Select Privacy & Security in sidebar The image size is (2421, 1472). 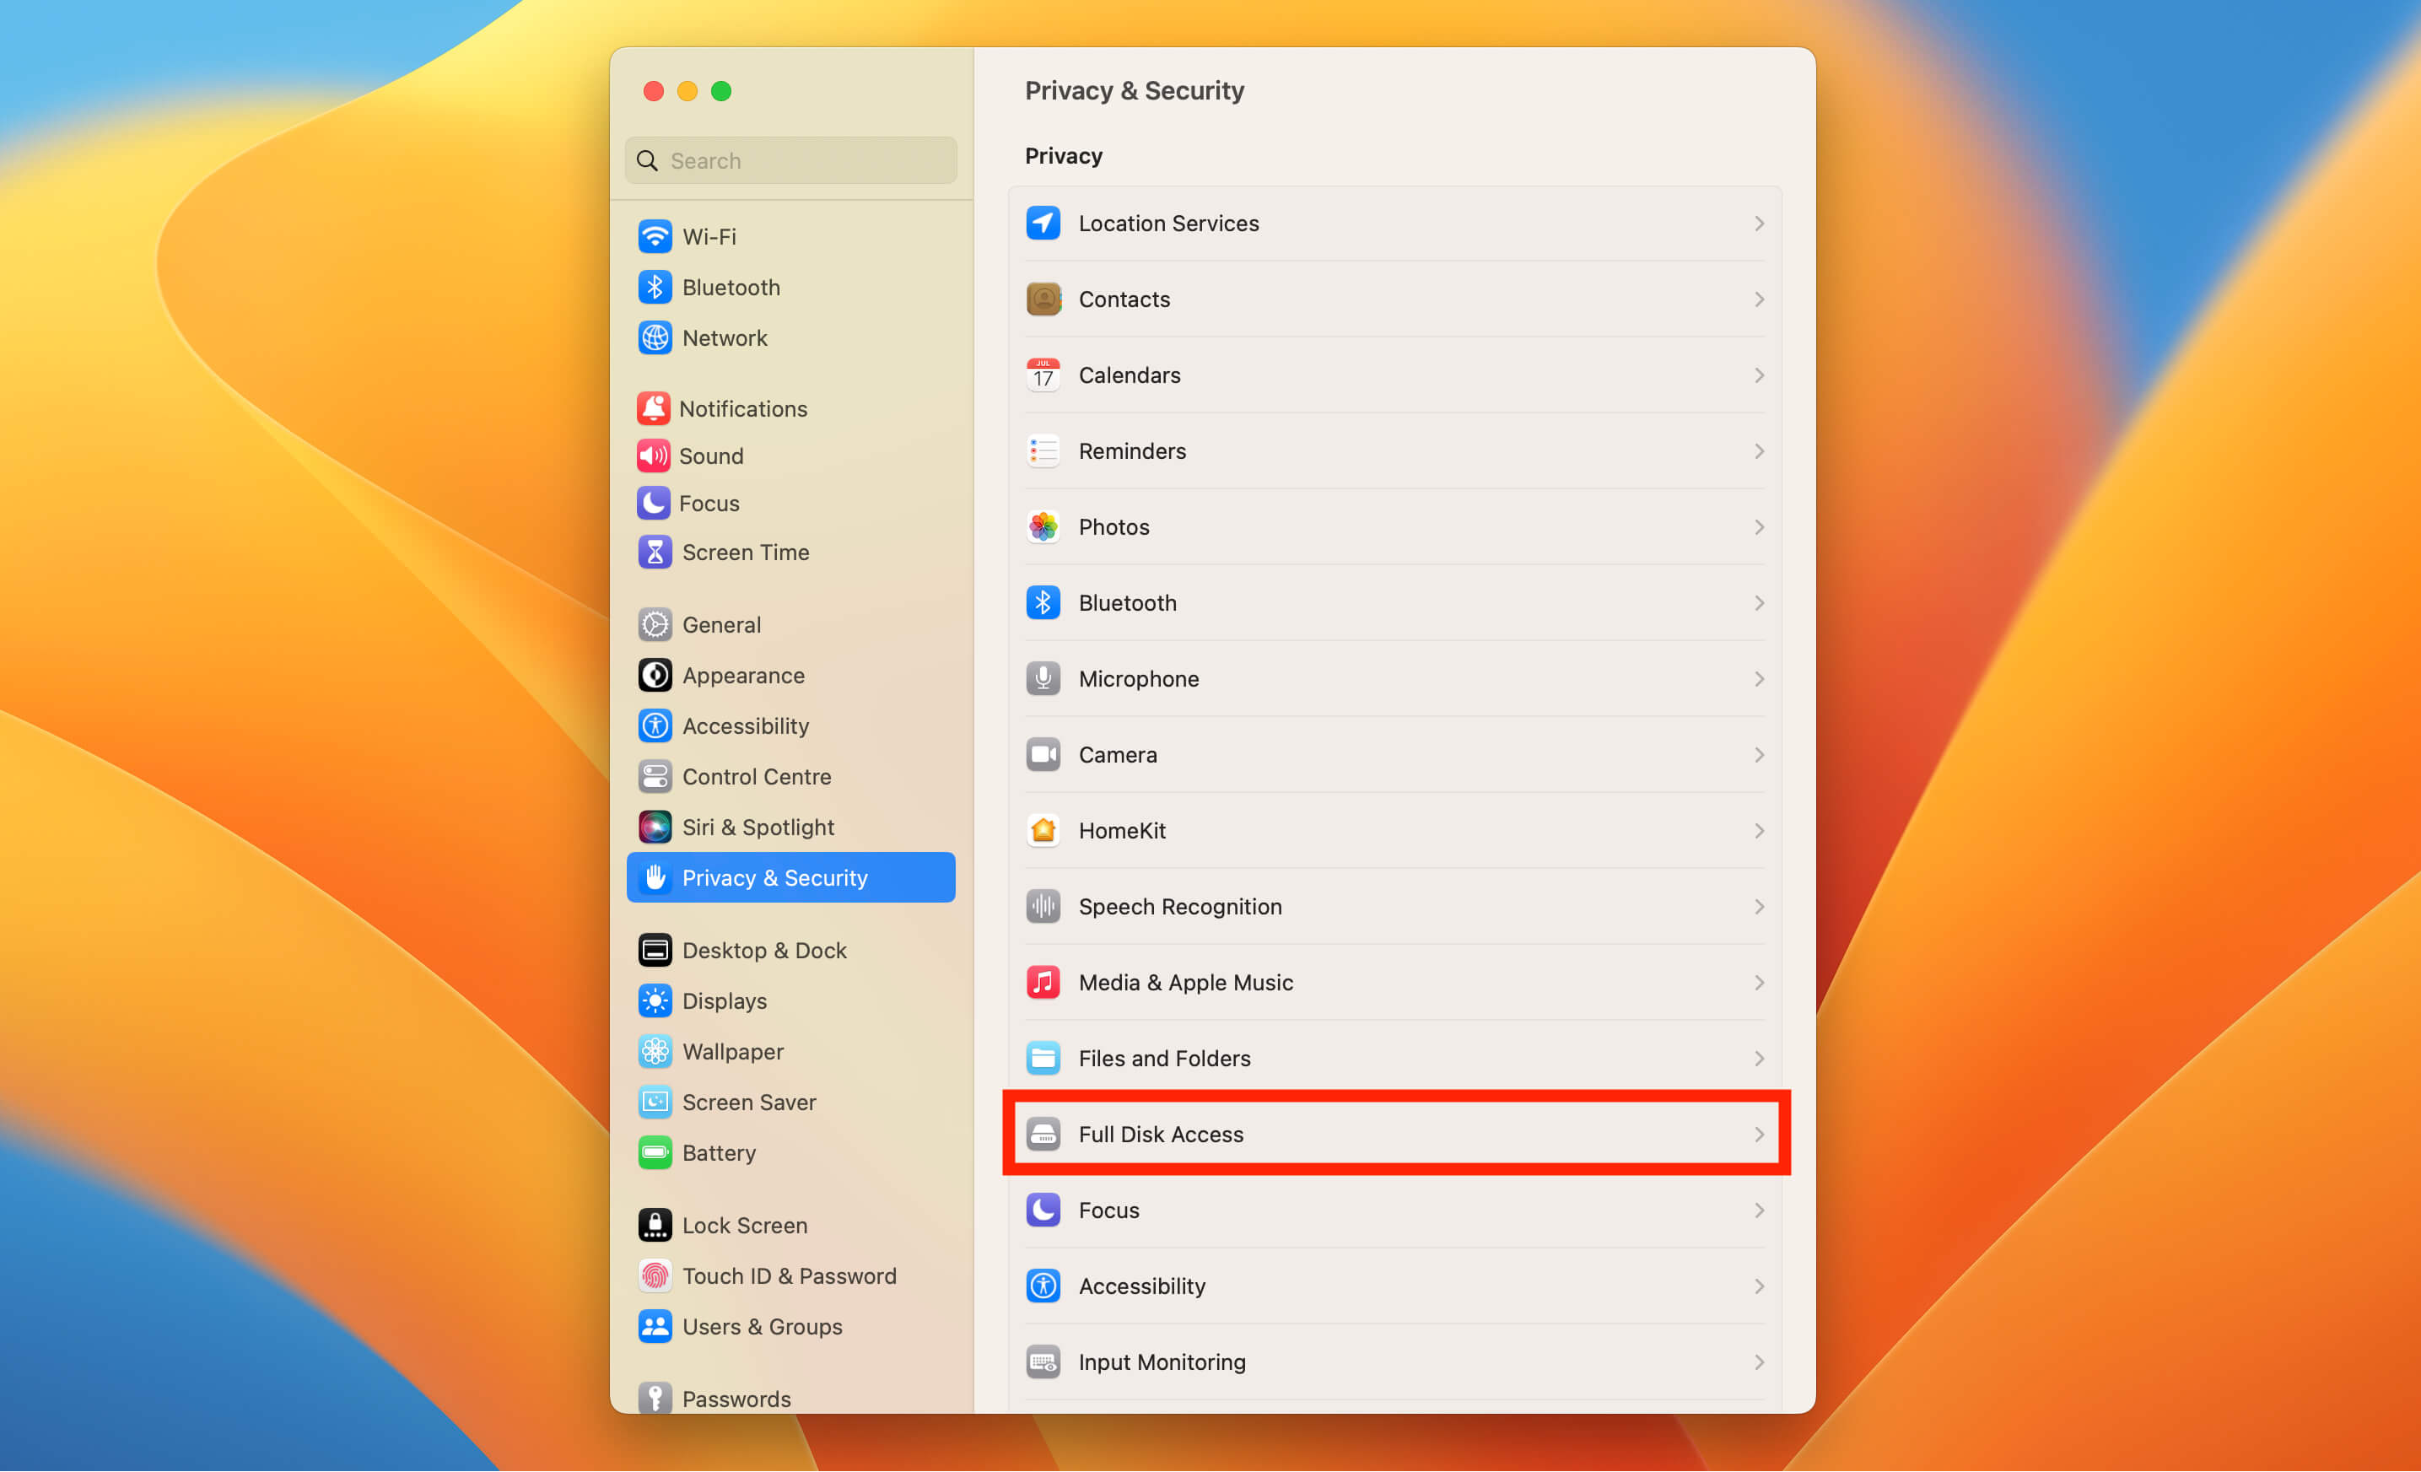[x=792, y=877]
